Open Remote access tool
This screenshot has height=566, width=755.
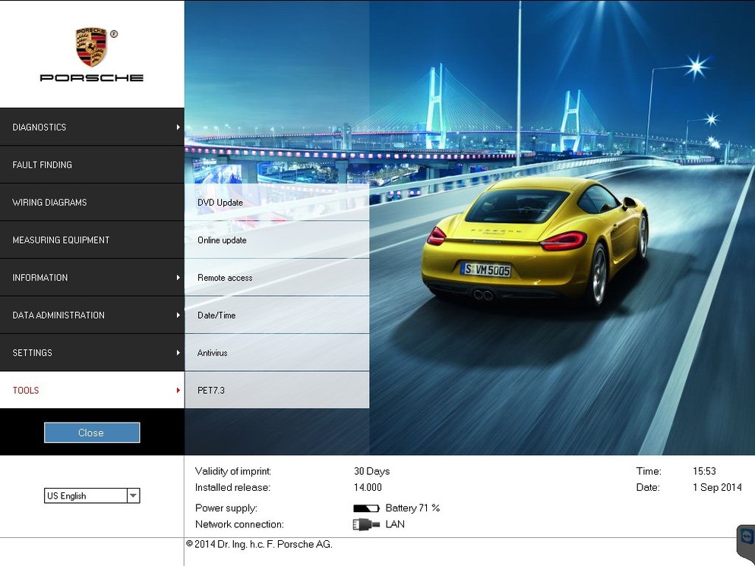(x=277, y=278)
